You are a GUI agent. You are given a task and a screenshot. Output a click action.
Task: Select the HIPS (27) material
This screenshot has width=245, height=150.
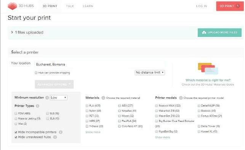(87, 121)
